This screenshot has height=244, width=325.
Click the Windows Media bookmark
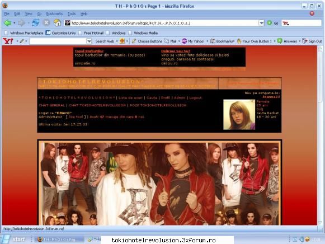[143, 33]
